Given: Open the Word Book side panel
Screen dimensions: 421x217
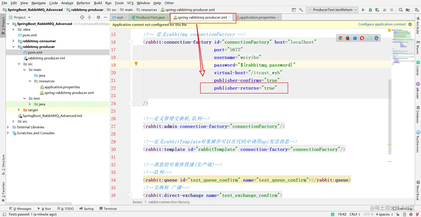Looking at the screenshot, I should tap(418, 190).
